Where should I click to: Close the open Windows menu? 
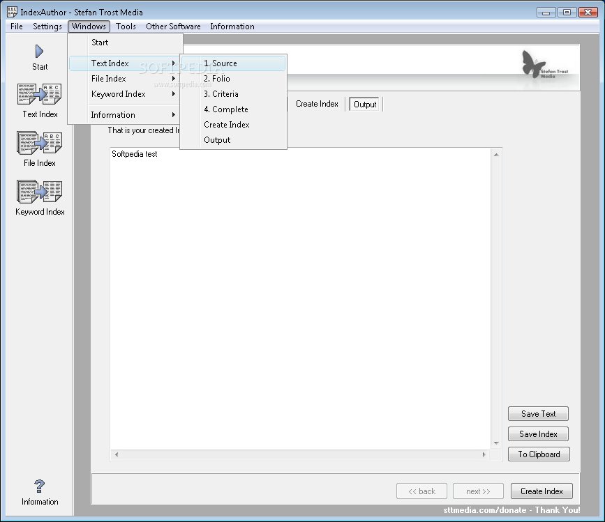click(89, 26)
